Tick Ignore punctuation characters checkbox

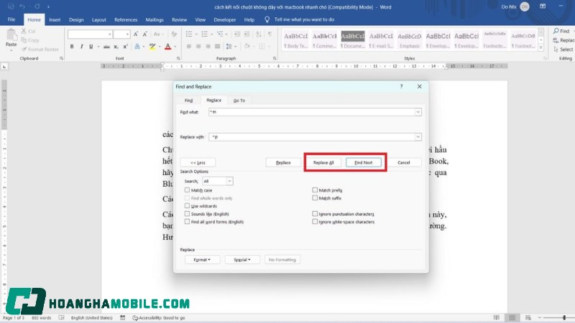click(316, 214)
